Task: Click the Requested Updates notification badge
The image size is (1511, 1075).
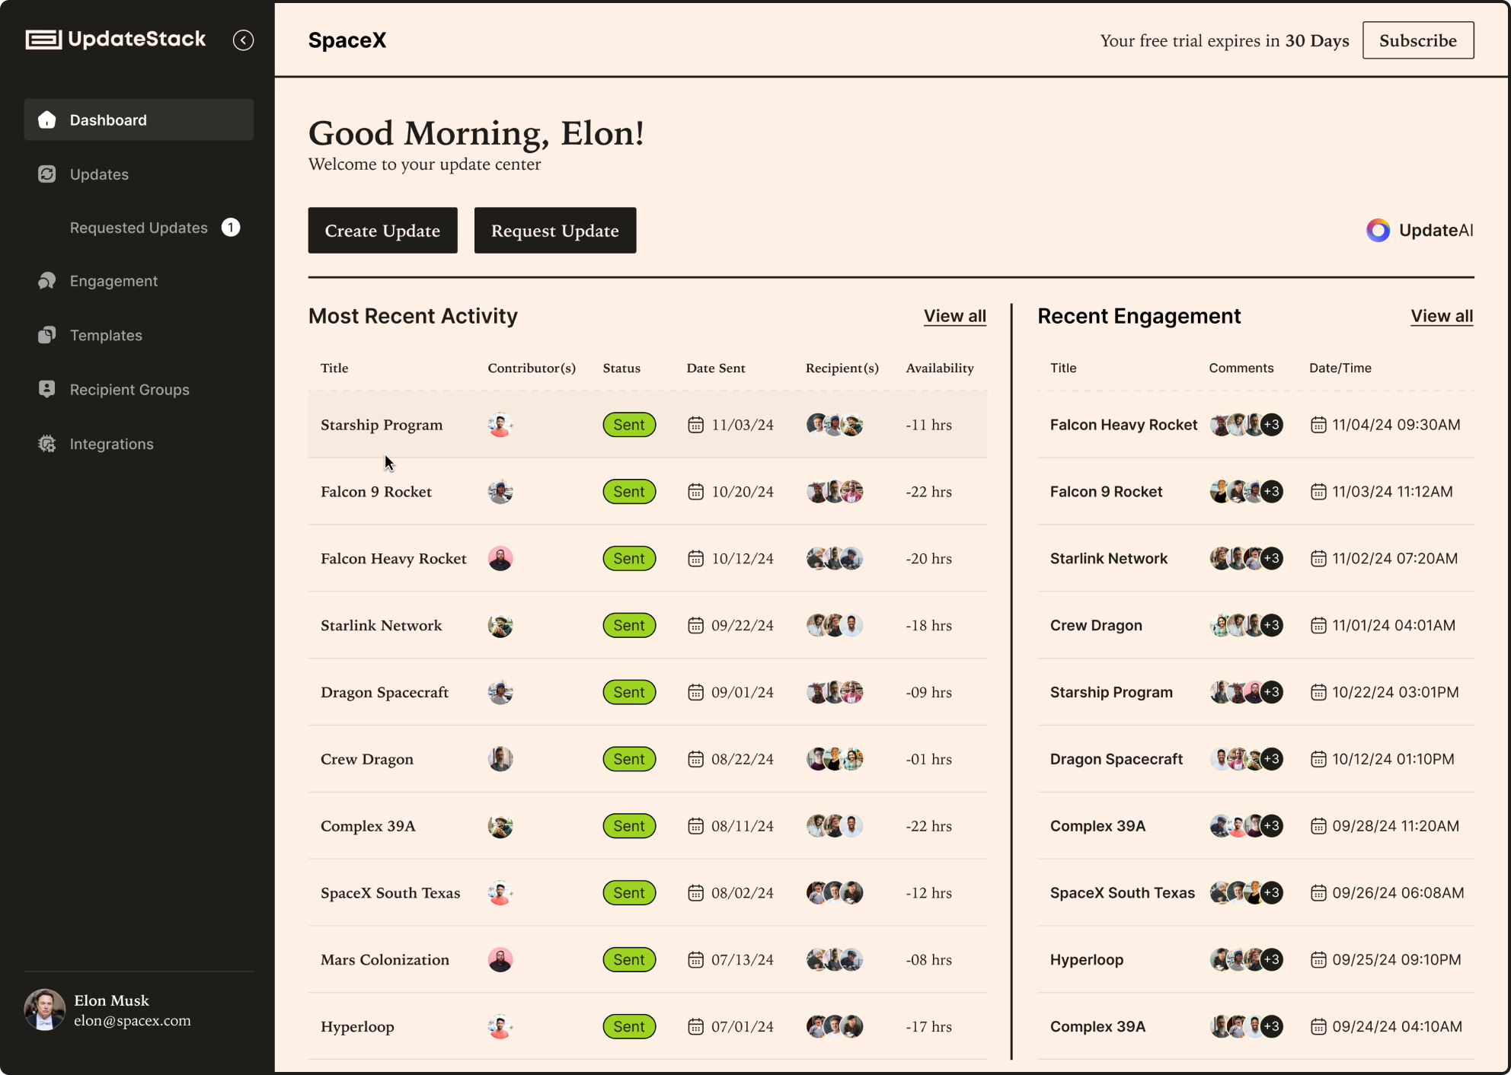Action: pyautogui.click(x=231, y=228)
